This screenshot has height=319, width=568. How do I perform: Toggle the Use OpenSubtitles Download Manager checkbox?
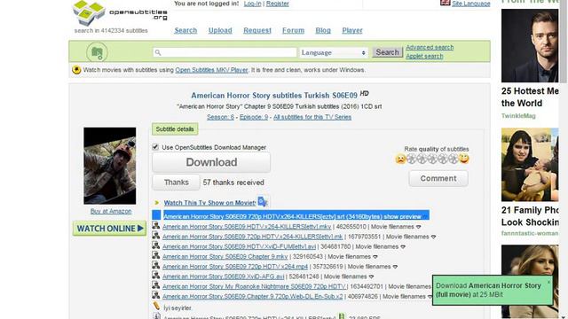pos(155,147)
